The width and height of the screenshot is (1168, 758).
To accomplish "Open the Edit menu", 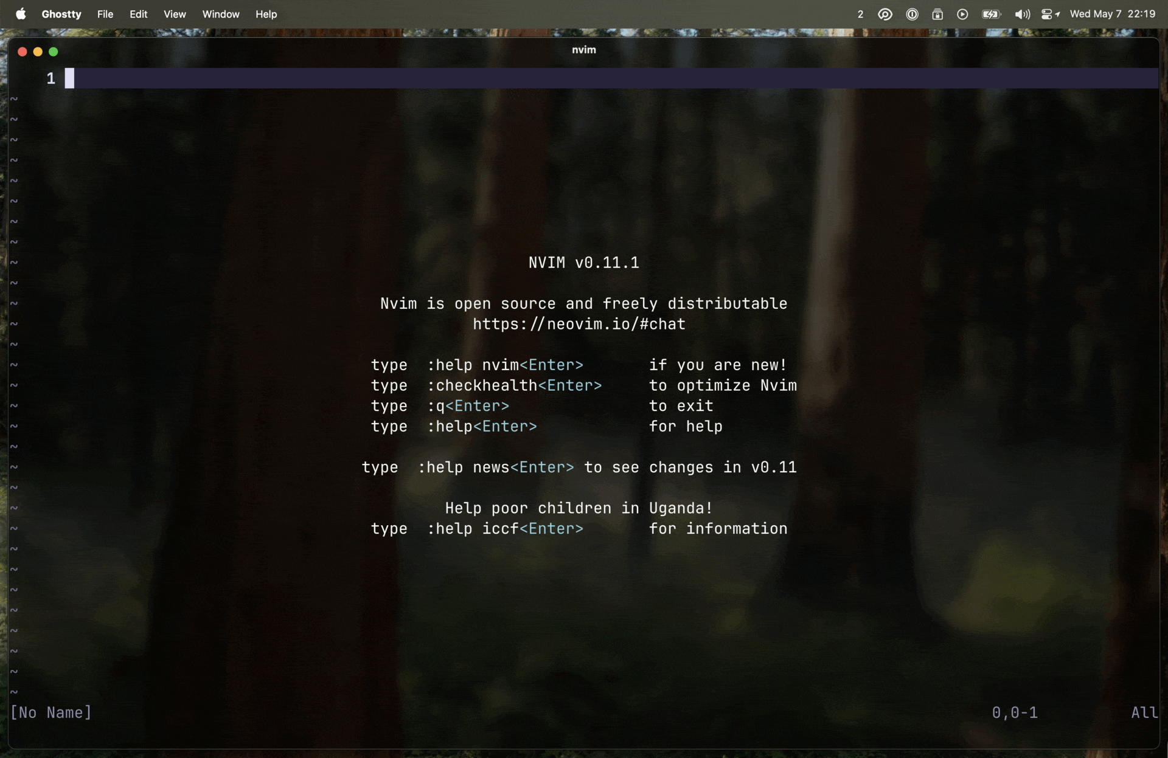I will click(x=138, y=14).
